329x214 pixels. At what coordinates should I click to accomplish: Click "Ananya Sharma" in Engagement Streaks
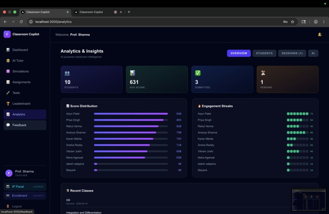207,132
